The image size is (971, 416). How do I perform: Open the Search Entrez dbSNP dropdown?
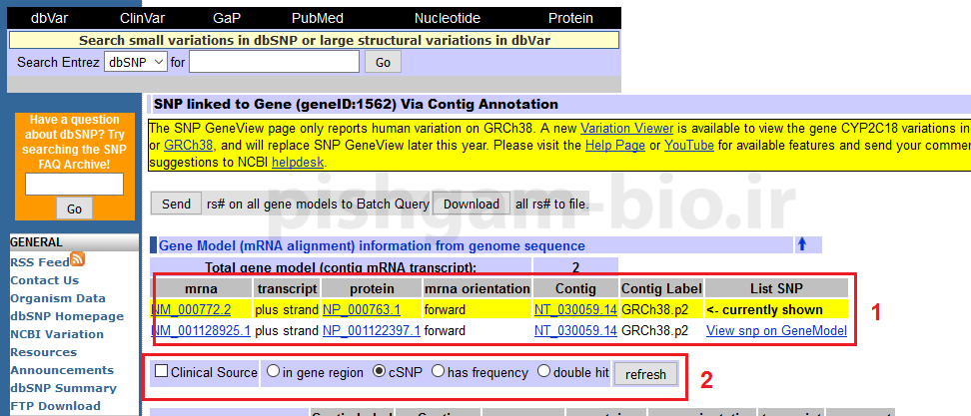click(135, 62)
